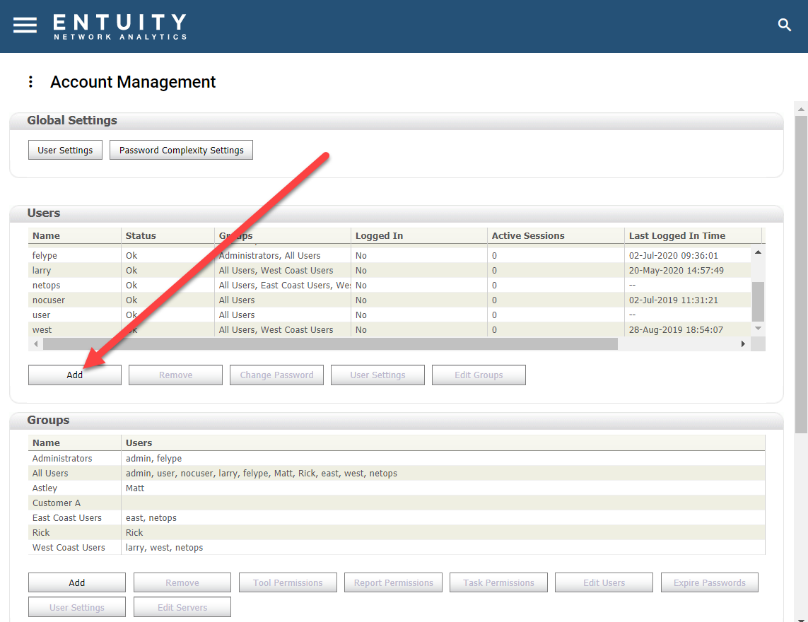Click the Users table scroll left arrow
The image size is (808, 622).
[x=35, y=344]
